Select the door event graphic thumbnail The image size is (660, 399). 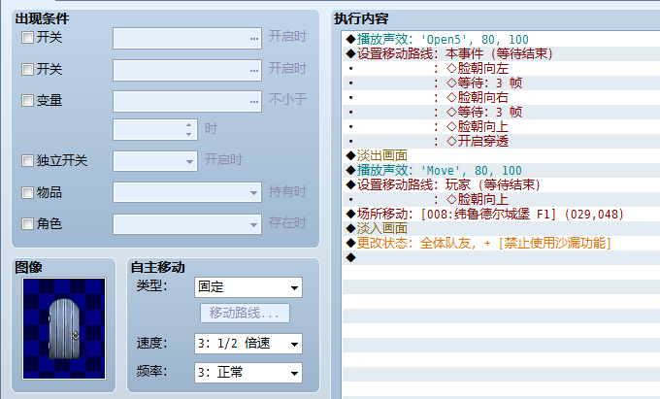(64, 328)
